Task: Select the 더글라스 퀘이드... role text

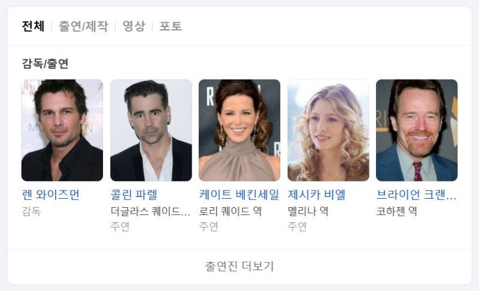Action: click(150, 211)
